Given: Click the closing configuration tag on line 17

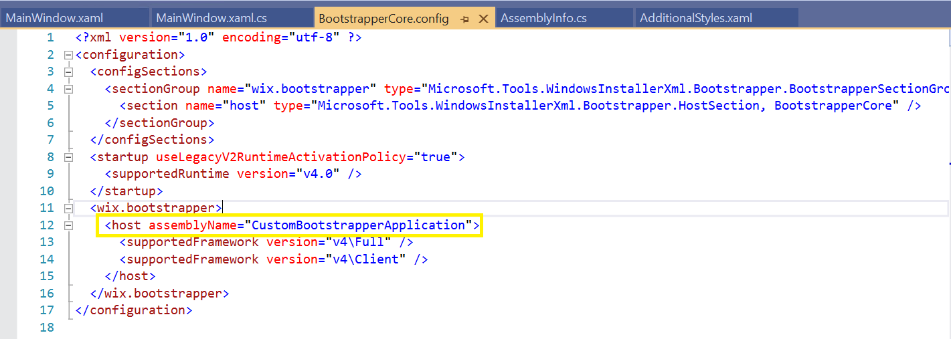Looking at the screenshot, I should click(134, 310).
